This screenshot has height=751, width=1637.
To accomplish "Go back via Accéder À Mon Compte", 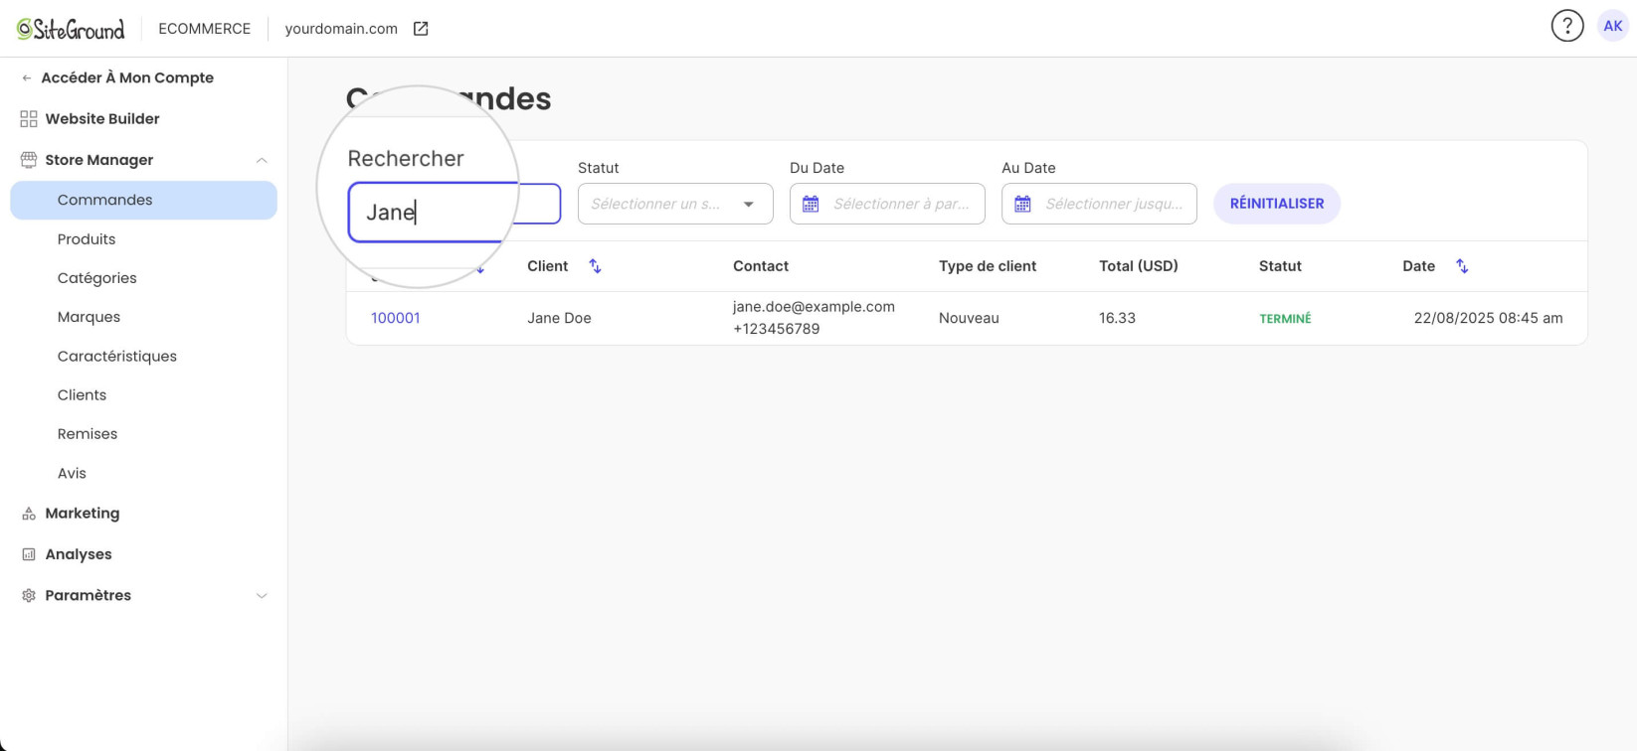I will 127,77.
